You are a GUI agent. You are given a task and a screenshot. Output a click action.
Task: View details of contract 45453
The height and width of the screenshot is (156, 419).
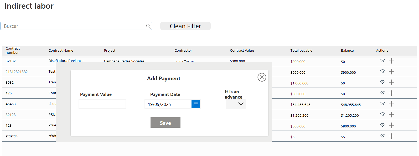382,104
